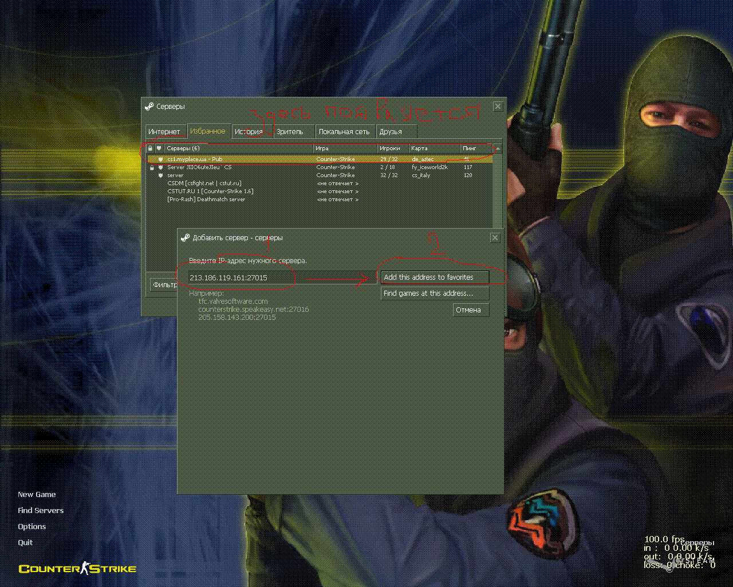Open Options in the main menu

tap(32, 527)
